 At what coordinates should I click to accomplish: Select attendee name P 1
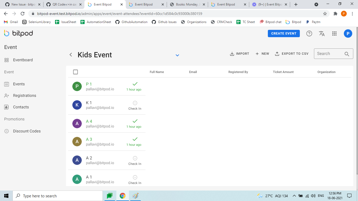89,84
